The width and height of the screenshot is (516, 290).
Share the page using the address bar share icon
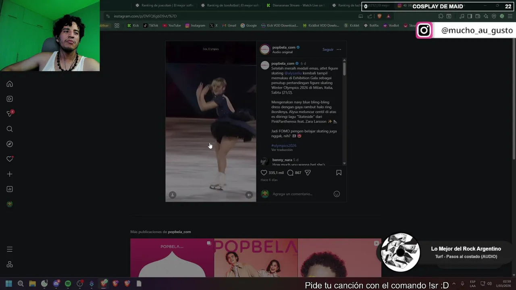pyautogui.click(x=370, y=16)
